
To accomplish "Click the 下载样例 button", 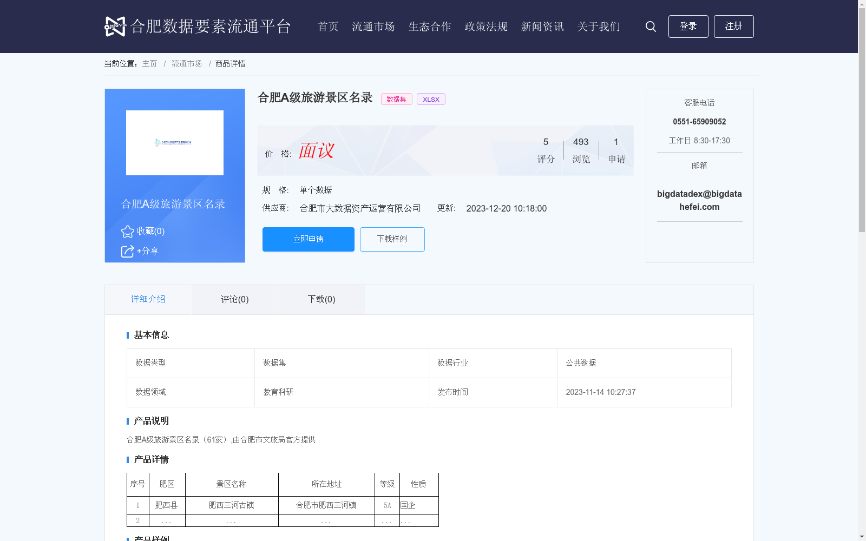I will 392,239.
